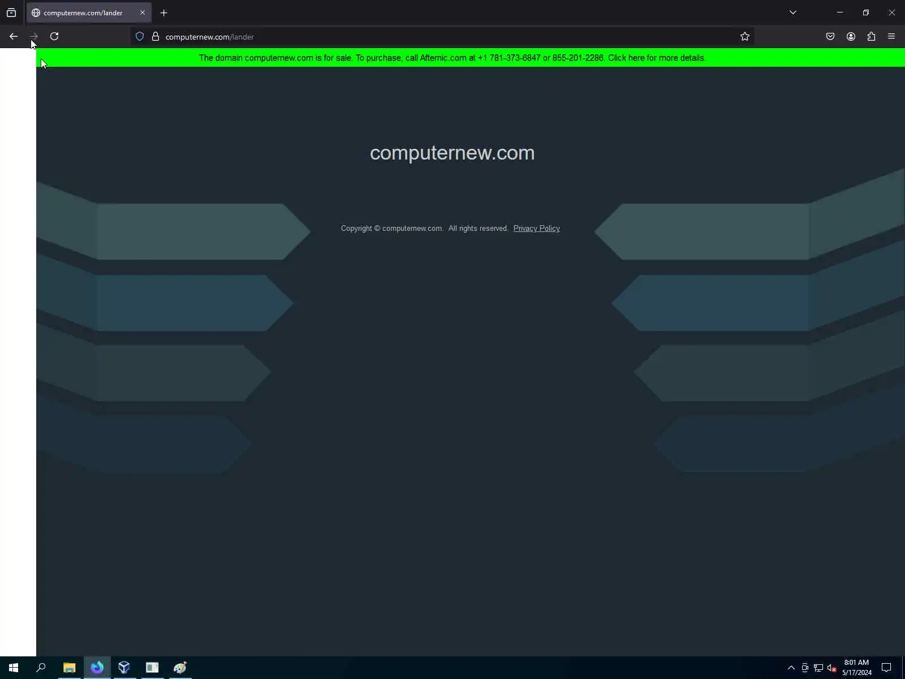Image resolution: width=905 pixels, height=679 pixels.
Task: Open the Firefox account icon
Action: click(x=851, y=36)
